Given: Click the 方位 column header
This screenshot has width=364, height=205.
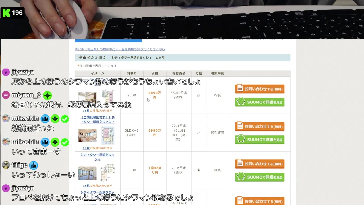Looking at the screenshot, I should pos(199,73).
